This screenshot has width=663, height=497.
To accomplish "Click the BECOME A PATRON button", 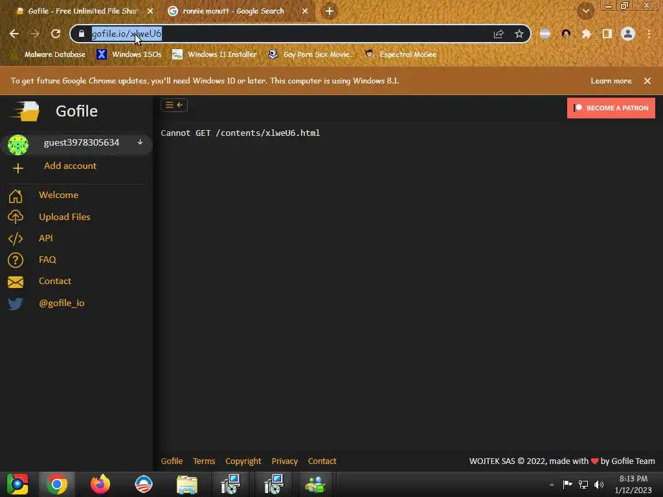I will [611, 108].
